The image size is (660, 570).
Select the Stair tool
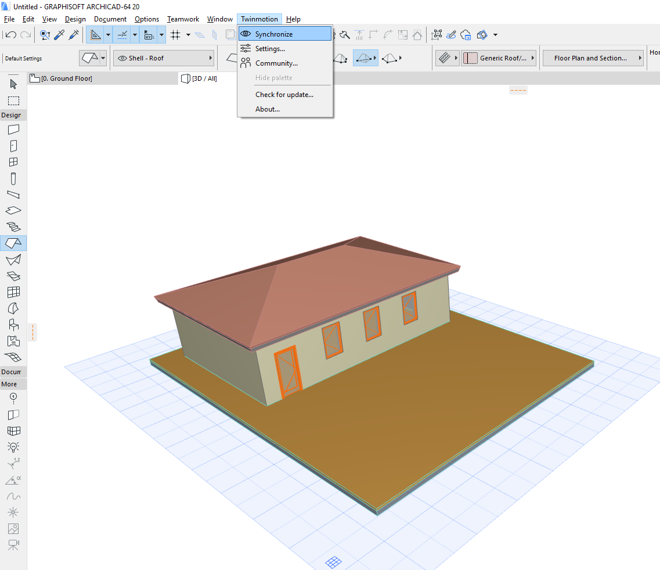coord(13,227)
